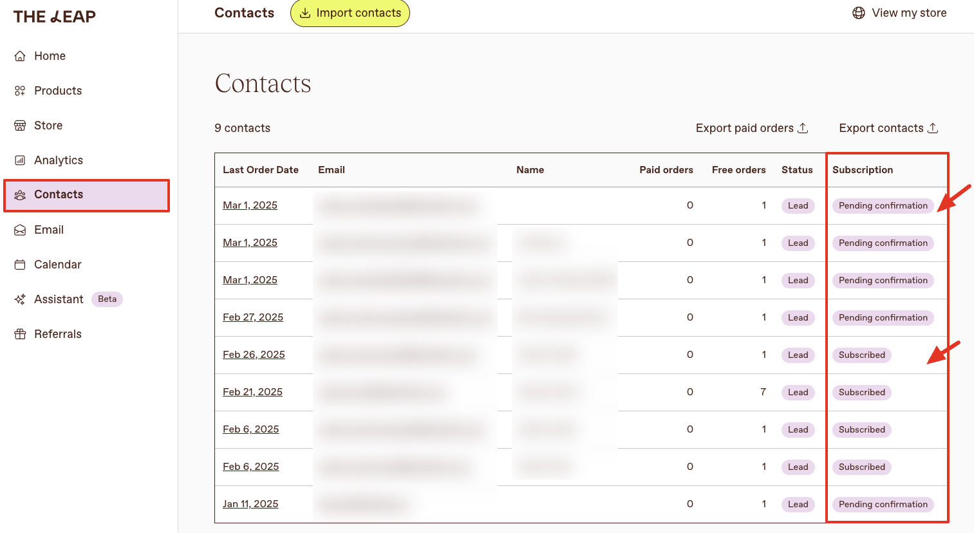Click the globe icon beside View my store
Image resolution: width=974 pixels, height=533 pixels.
(x=859, y=13)
